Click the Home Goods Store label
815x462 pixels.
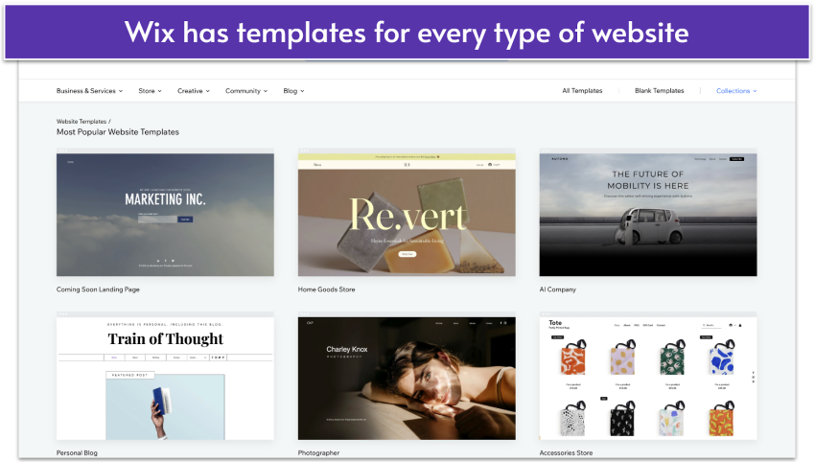tap(326, 289)
